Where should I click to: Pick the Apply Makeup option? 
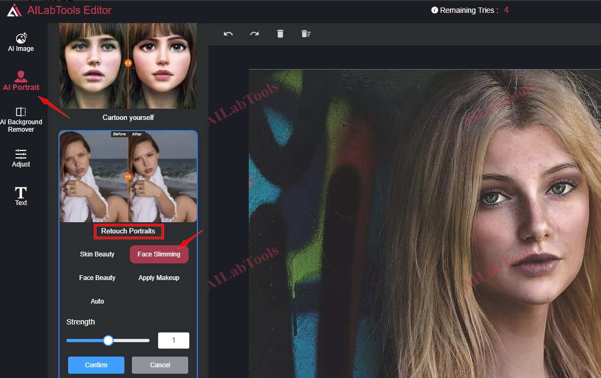(x=159, y=278)
